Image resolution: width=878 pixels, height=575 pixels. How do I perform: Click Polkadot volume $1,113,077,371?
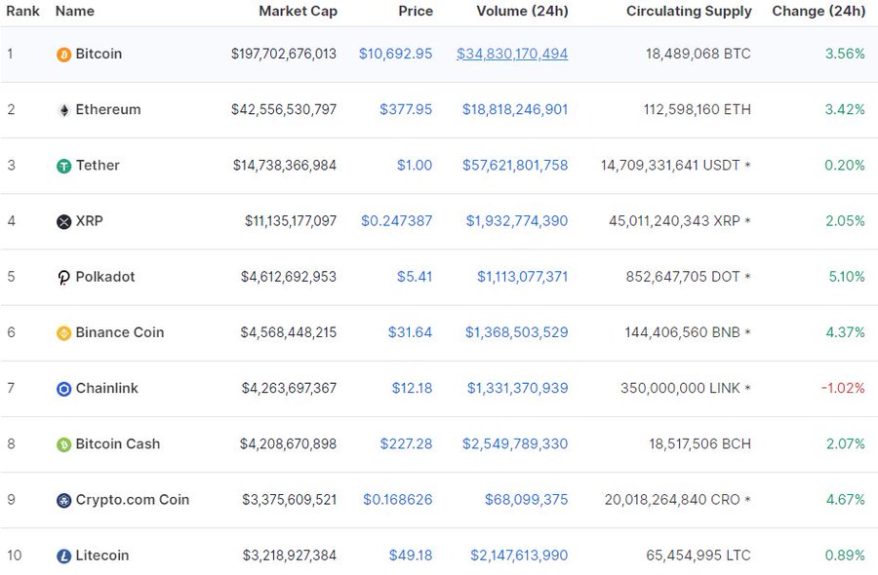point(523,277)
